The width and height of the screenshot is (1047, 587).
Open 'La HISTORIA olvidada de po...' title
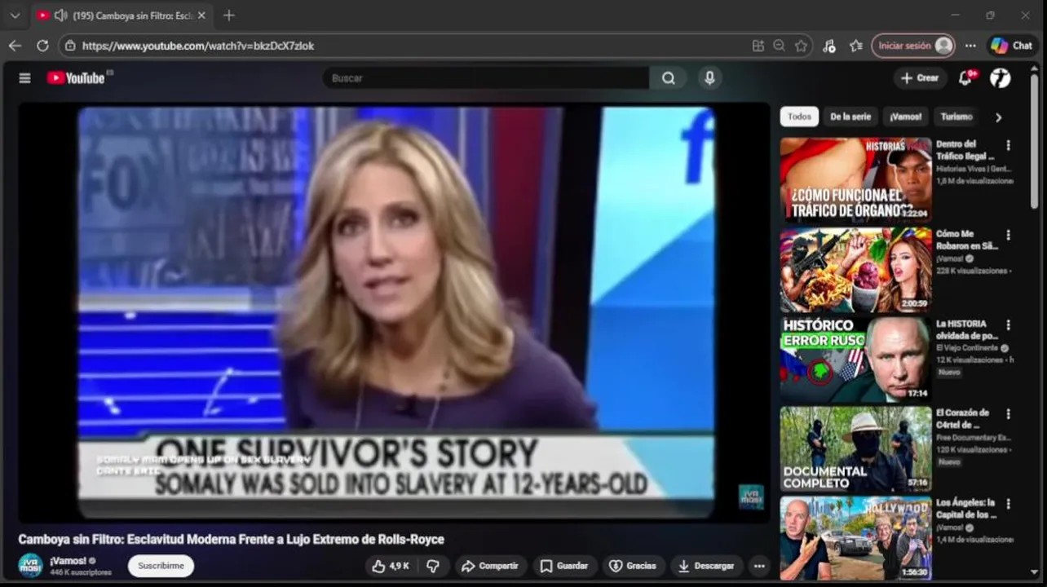[967, 329]
